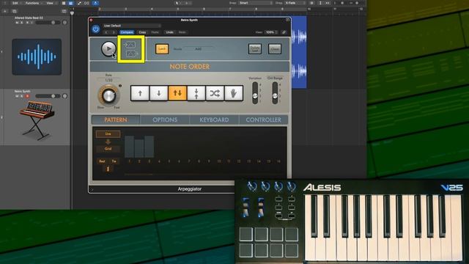The width and height of the screenshot is (469, 264).
Task: Click the duplicate track button
Action: point(15,11)
